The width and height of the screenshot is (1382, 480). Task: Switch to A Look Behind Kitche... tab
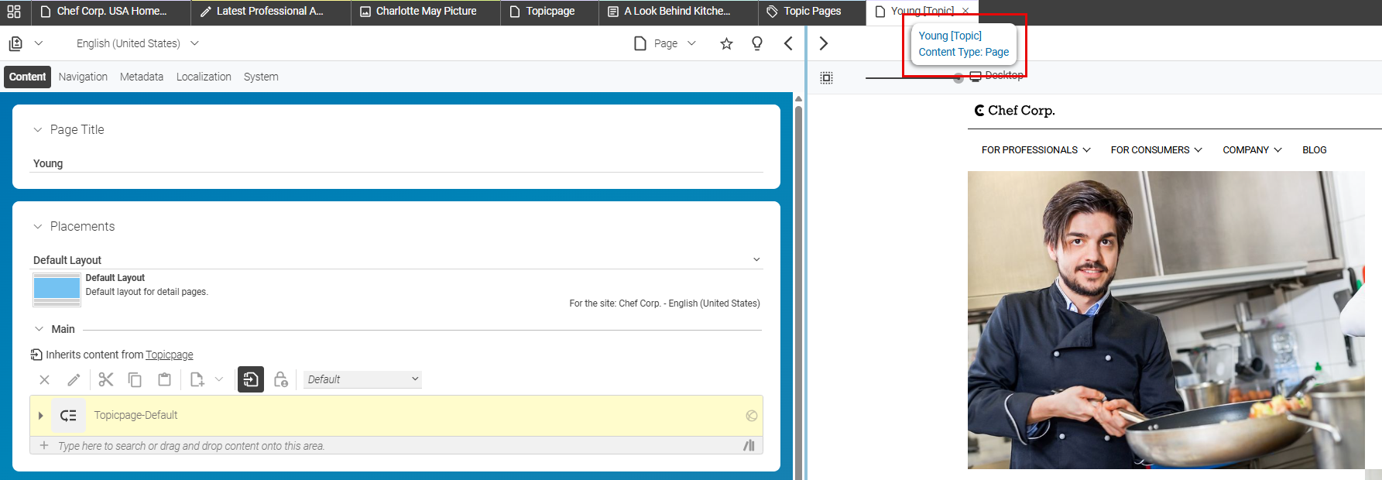(x=677, y=12)
